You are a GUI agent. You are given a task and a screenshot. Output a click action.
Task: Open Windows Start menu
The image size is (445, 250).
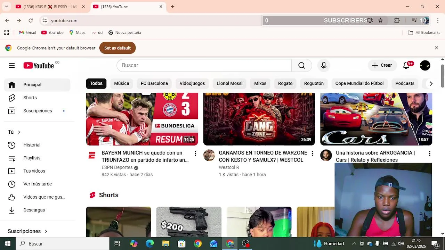(x=8, y=243)
